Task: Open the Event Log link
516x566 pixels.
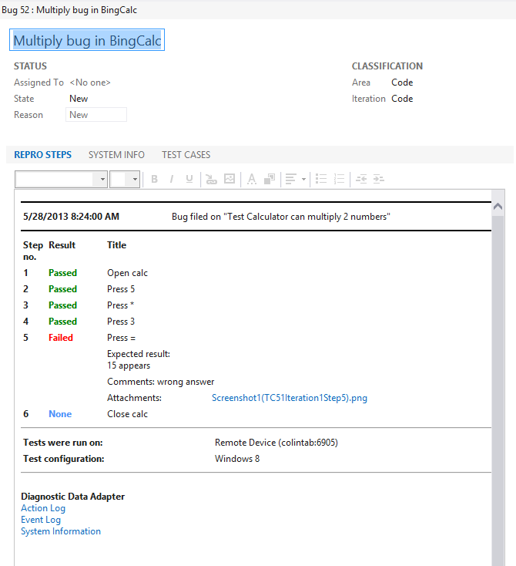Action: (x=41, y=520)
